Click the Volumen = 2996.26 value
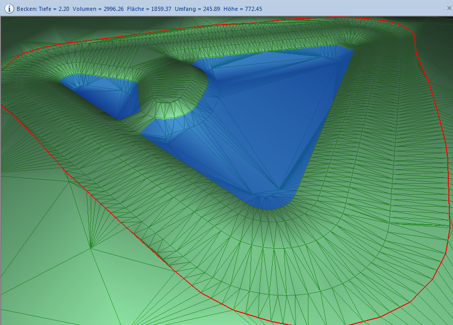The width and height of the screenshot is (453, 325). click(98, 9)
